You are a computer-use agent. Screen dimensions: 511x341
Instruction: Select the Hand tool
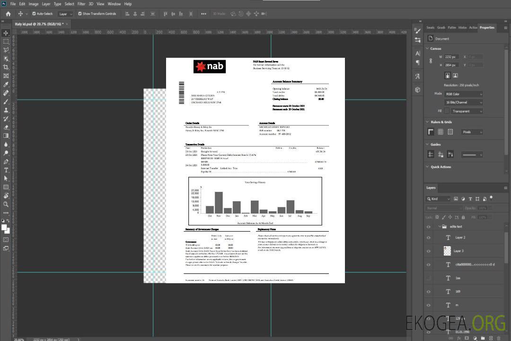pos(6,196)
